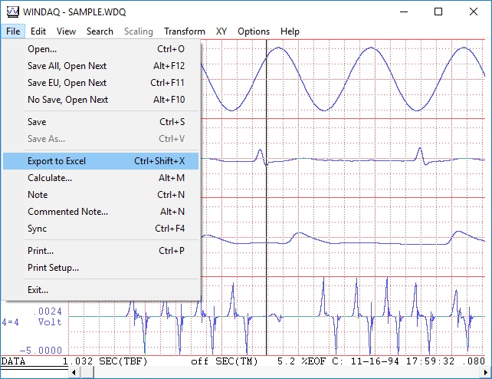Open the View menu
The width and height of the screenshot is (492, 379).
[x=66, y=31]
